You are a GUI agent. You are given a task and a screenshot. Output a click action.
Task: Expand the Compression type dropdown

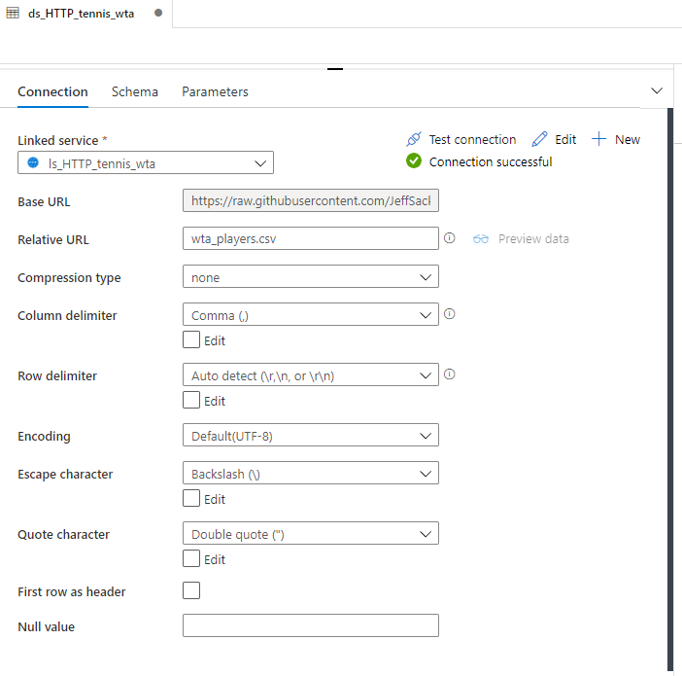click(310, 277)
